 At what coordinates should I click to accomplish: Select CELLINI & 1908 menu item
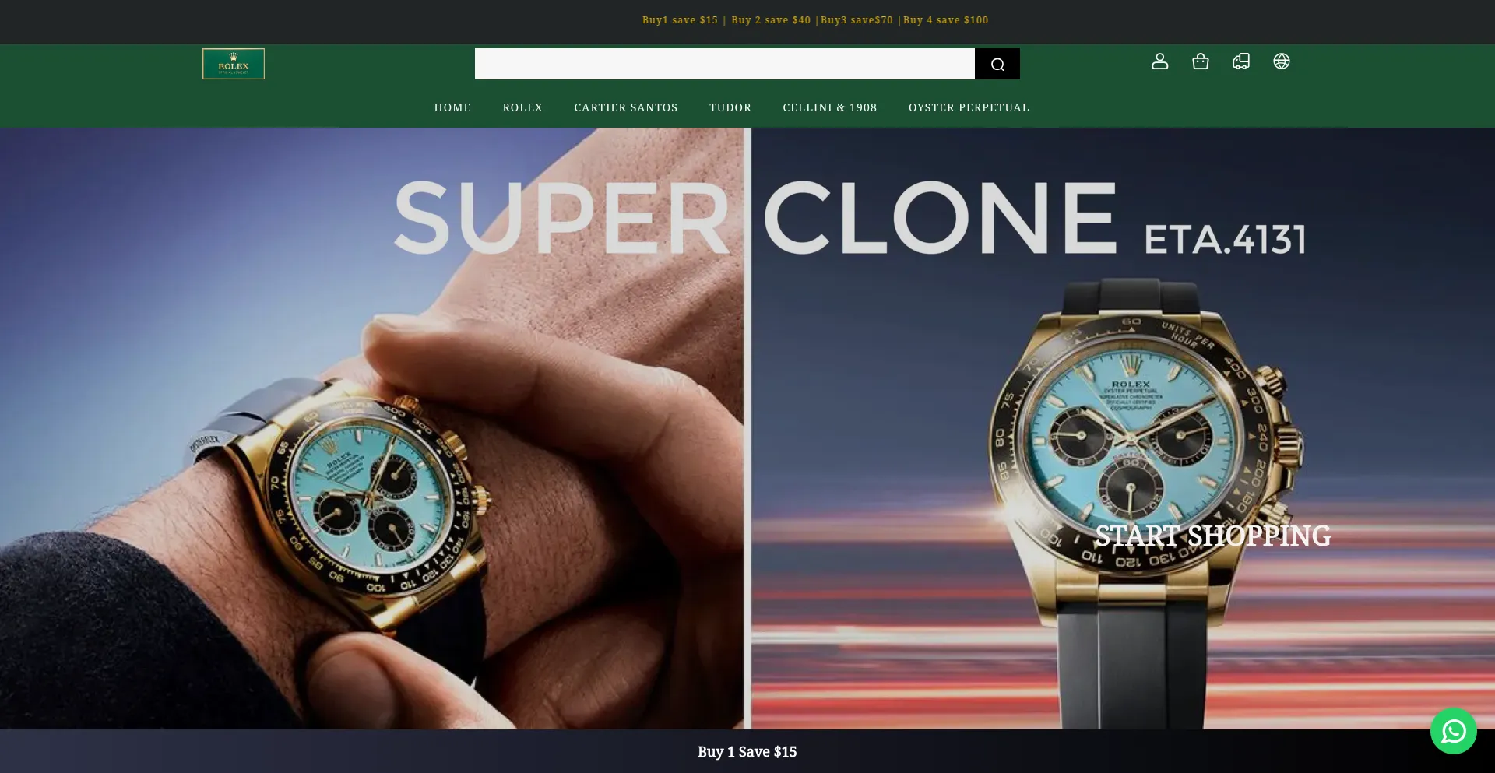click(x=830, y=107)
